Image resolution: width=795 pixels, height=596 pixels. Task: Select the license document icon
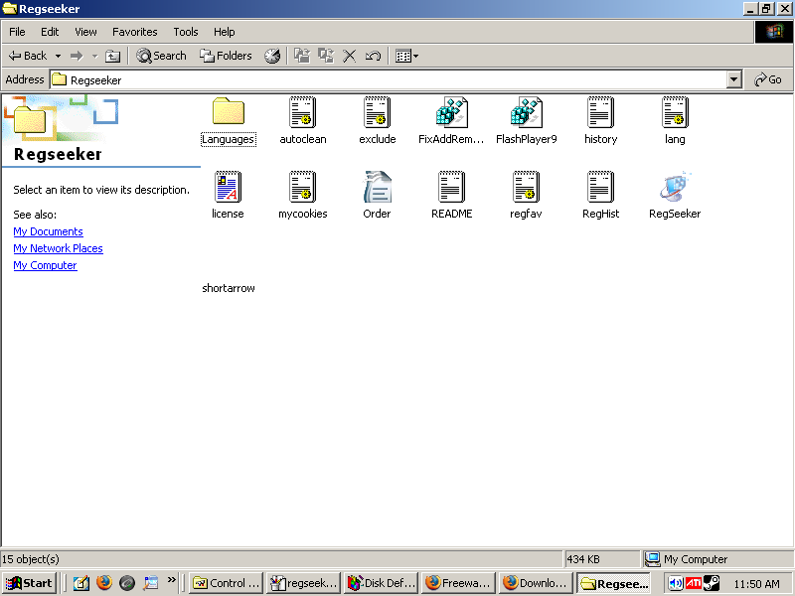click(228, 187)
